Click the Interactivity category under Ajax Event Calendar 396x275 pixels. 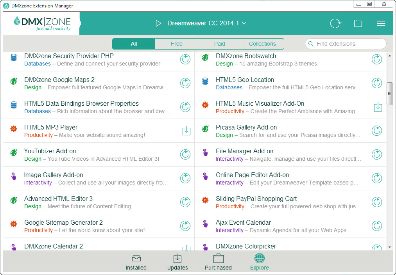pyautogui.click(x=229, y=230)
